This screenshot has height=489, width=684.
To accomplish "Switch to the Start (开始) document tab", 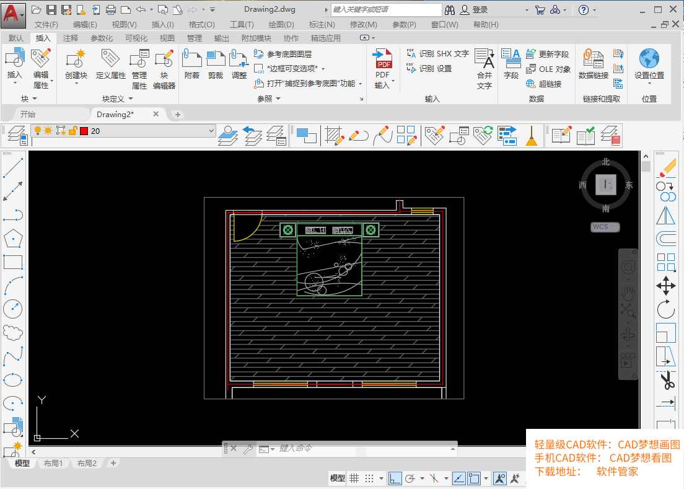I will pyautogui.click(x=27, y=114).
